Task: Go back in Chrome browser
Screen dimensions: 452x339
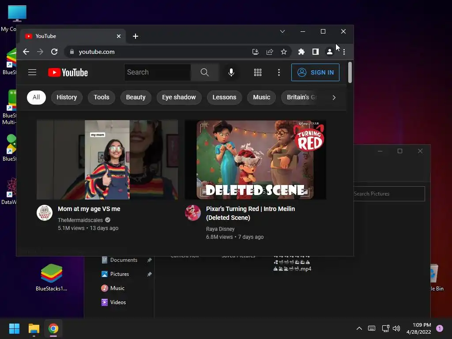Action: [x=26, y=52]
